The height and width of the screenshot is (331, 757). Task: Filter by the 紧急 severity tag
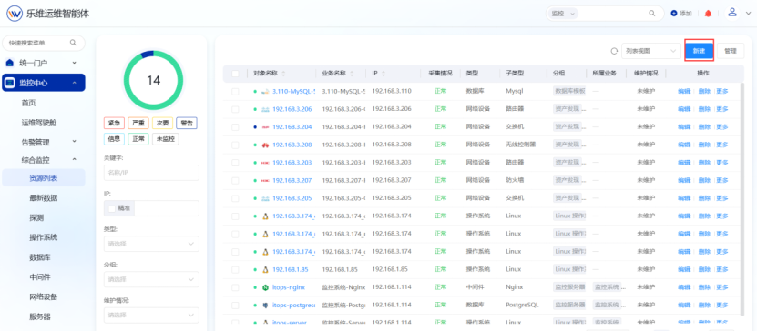pos(114,123)
